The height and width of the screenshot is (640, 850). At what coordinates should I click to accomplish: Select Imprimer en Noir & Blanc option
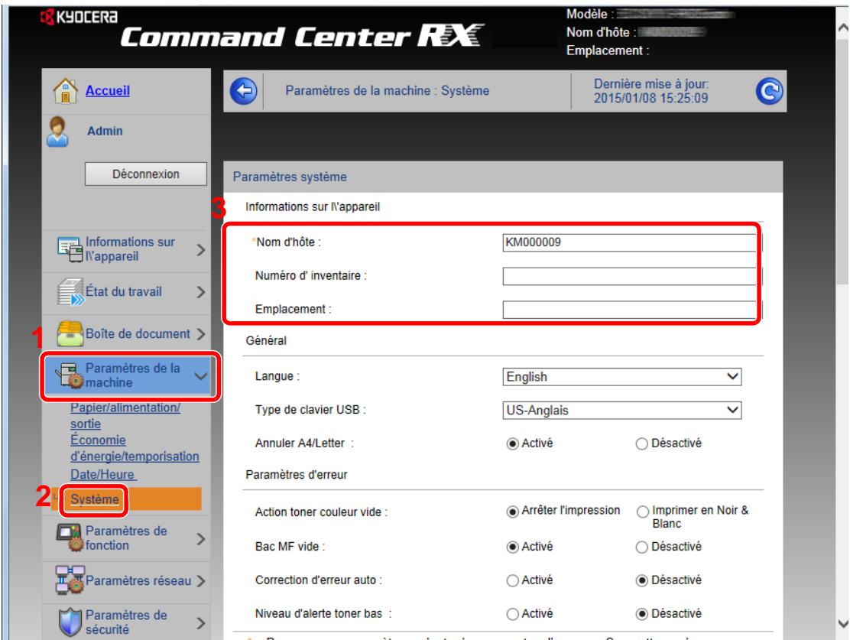641,512
